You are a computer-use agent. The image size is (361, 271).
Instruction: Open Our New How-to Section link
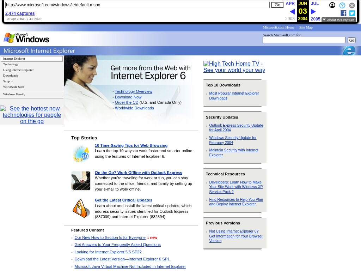click(x=110, y=237)
